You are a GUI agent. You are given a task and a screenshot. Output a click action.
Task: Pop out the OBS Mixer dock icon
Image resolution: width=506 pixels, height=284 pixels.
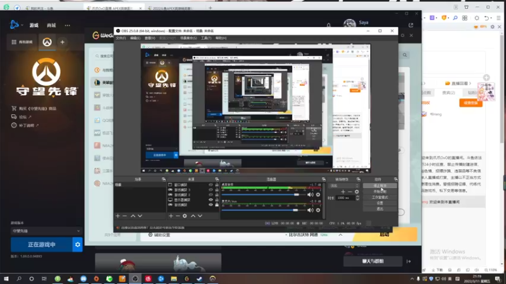click(324, 179)
